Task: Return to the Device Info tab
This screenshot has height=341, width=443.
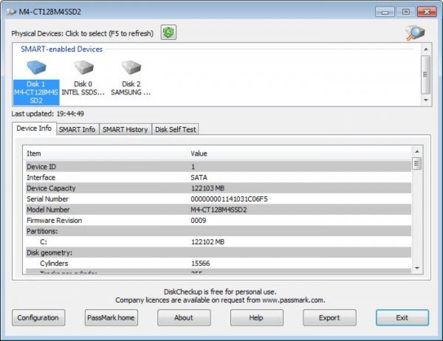Action: pos(34,128)
